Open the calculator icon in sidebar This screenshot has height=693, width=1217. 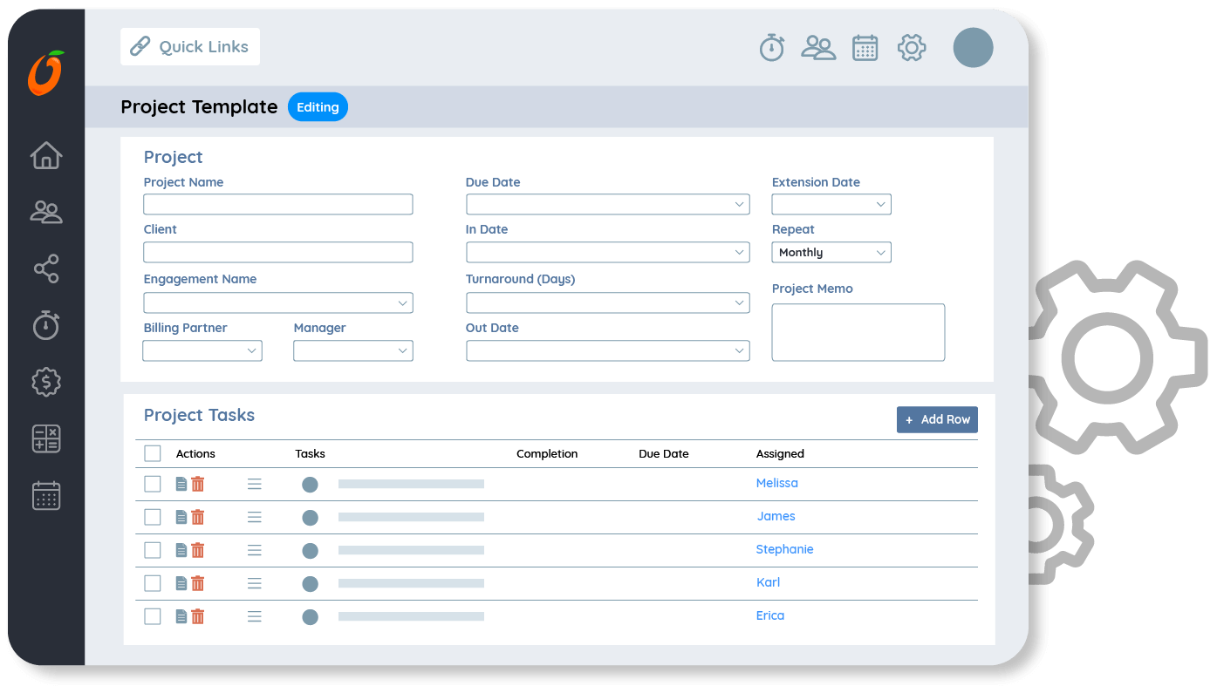(46, 438)
